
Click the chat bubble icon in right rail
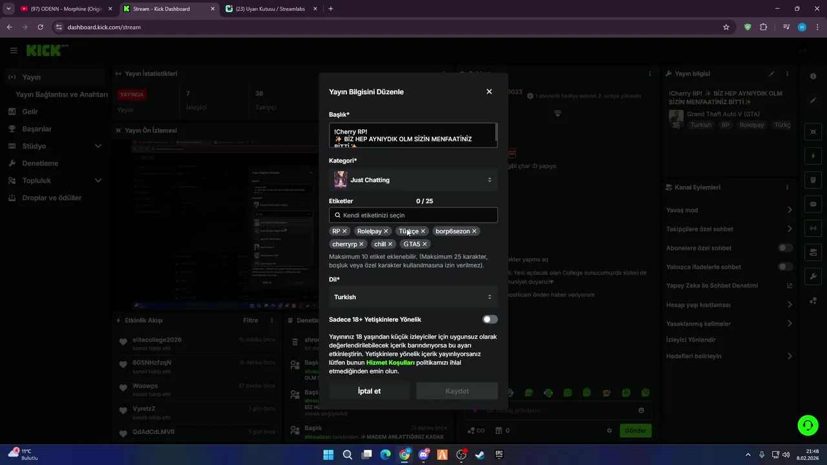pos(813,203)
